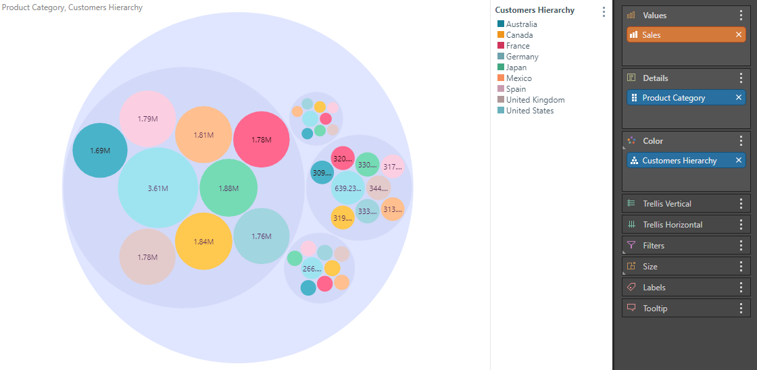
Task: Open the Details drop zone kebab menu
Action: pyautogui.click(x=741, y=78)
